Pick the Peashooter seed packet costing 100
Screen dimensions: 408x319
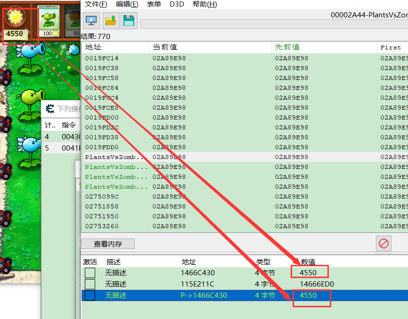[x=49, y=21]
